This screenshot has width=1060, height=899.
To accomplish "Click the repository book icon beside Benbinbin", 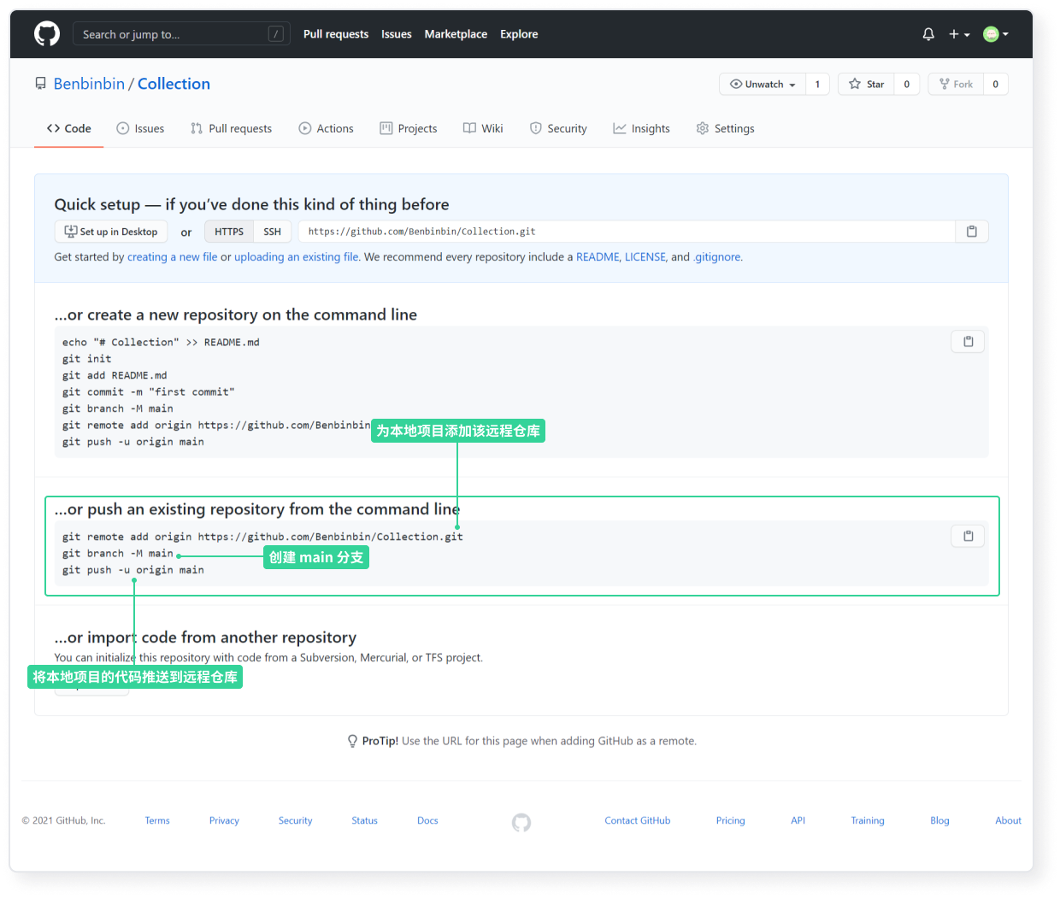I will [40, 84].
